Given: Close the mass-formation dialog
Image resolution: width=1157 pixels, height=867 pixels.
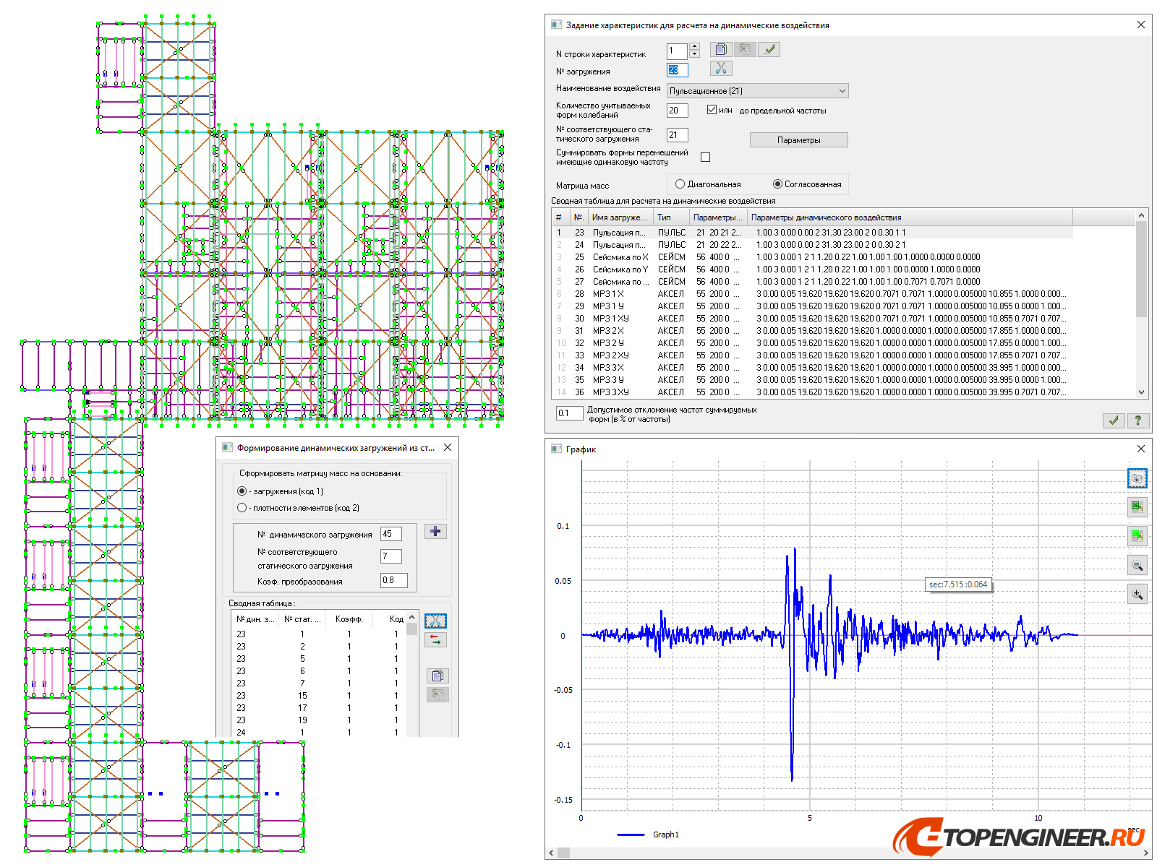Looking at the screenshot, I should [448, 447].
